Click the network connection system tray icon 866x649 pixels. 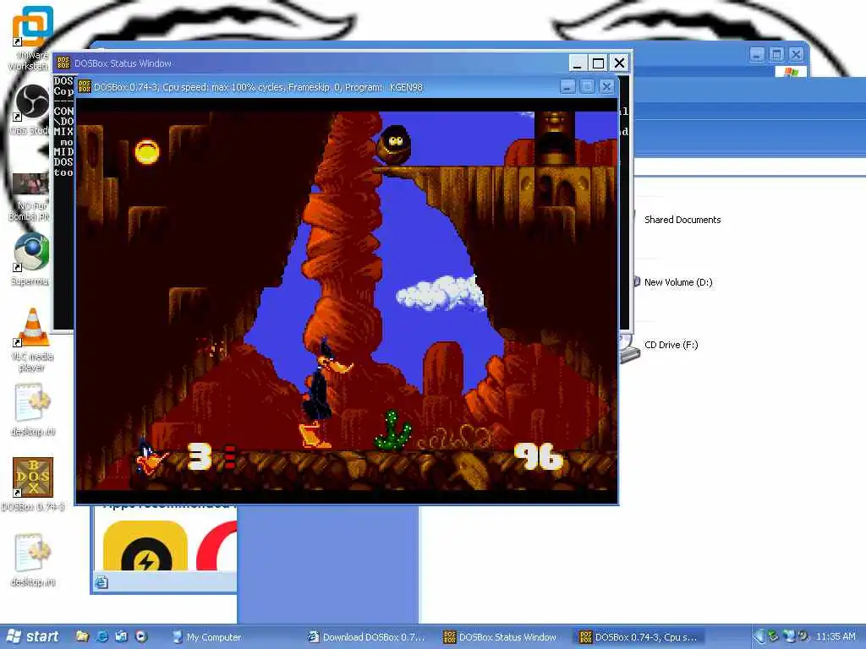coord(789,636)
